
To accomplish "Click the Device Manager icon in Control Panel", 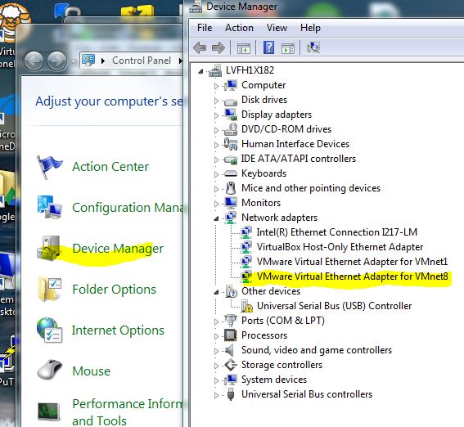I will [x=48, y=249].
